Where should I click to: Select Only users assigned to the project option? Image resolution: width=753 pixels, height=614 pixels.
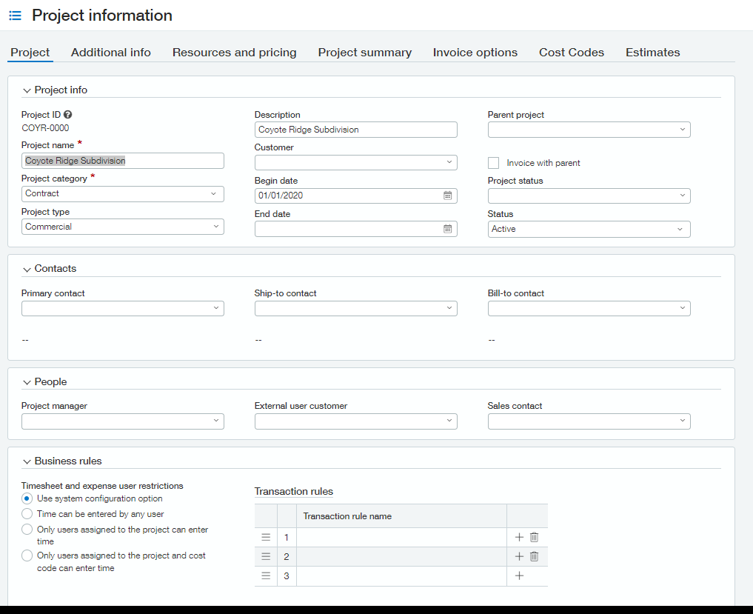click(26, 529)
